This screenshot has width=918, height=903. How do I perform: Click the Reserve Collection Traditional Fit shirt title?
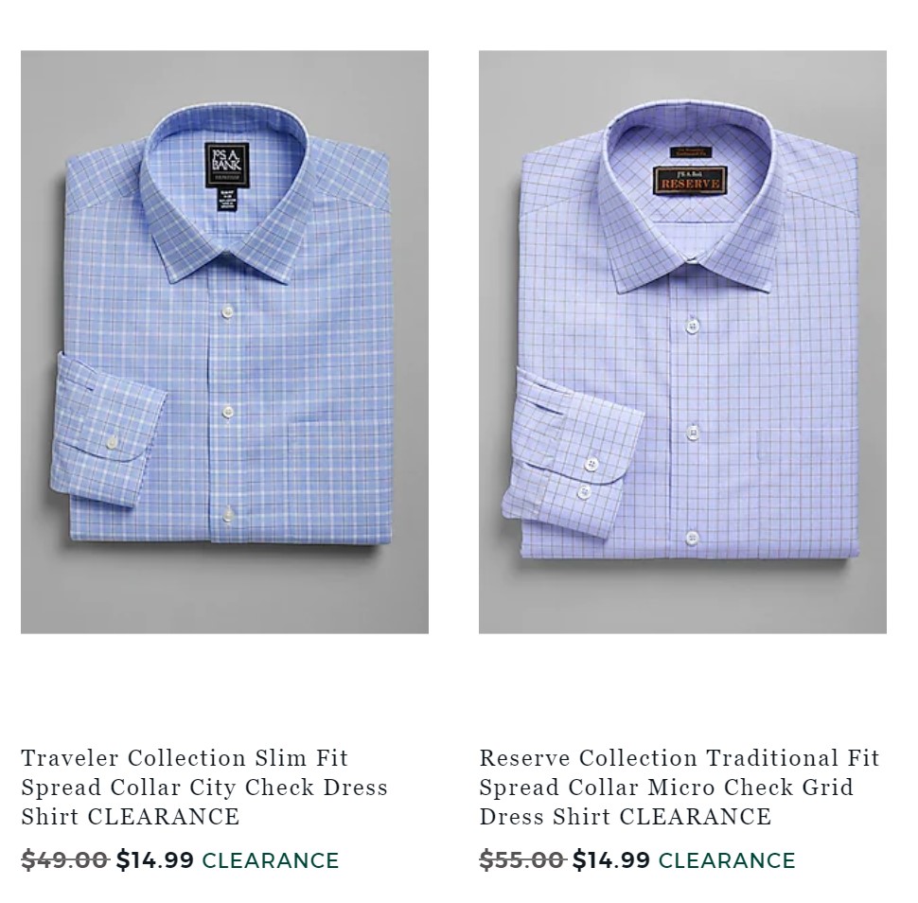point(680,788)
